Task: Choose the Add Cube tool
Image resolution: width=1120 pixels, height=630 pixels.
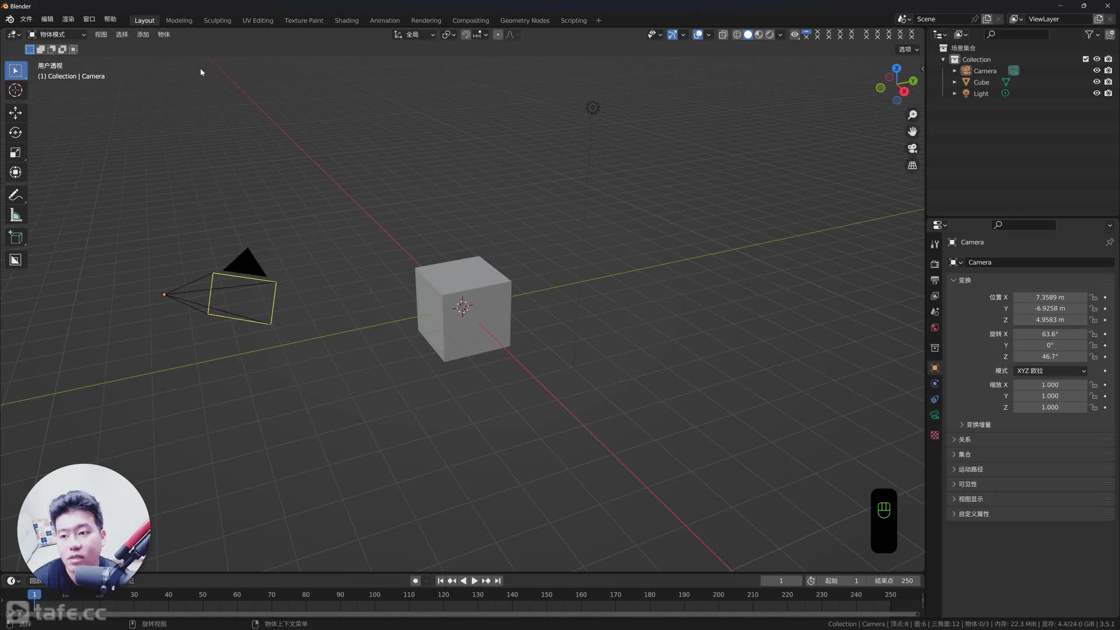Action: [x=16, y=237]
